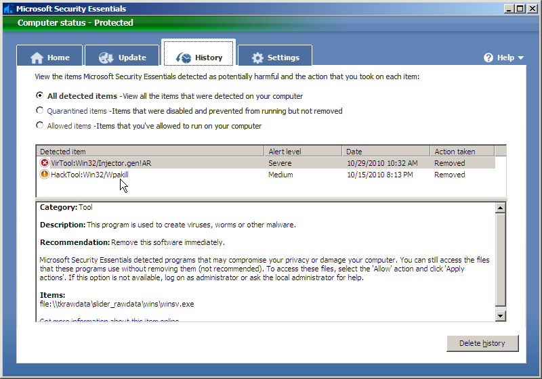Viewport: 542px width, 379px height.
Task: Click the clock icon on History tab
Action: (x=184, y=58)
